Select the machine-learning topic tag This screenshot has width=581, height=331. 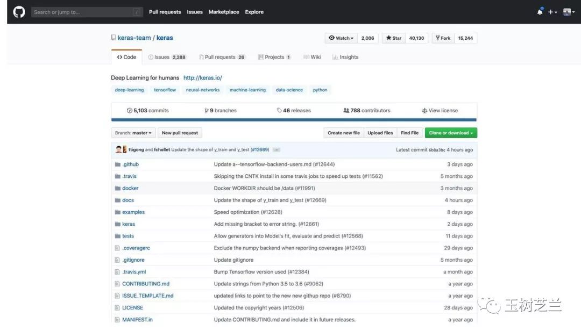[x=247, y=90]
